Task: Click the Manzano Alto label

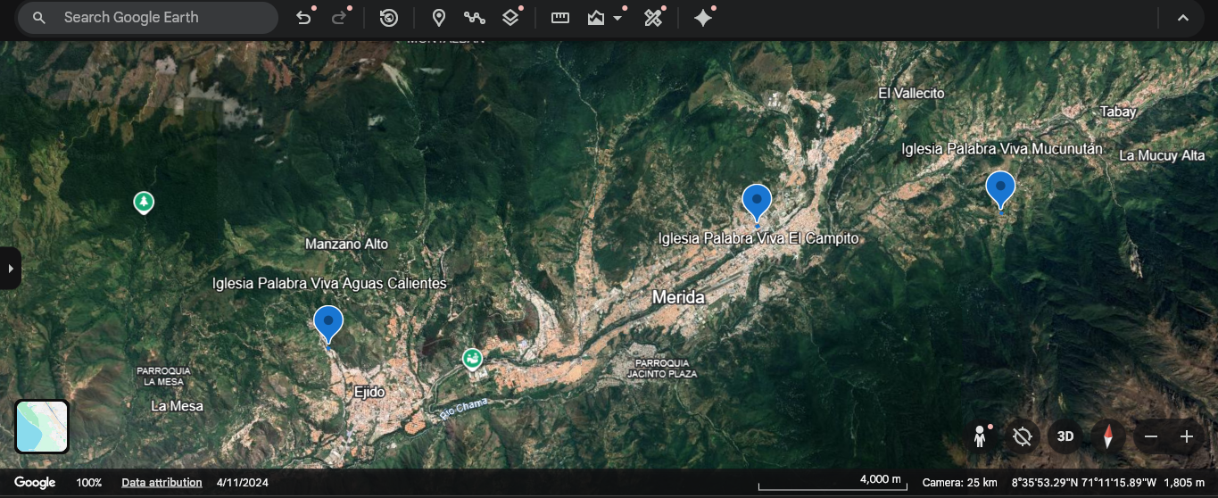Action: click(x=347, y=244)
